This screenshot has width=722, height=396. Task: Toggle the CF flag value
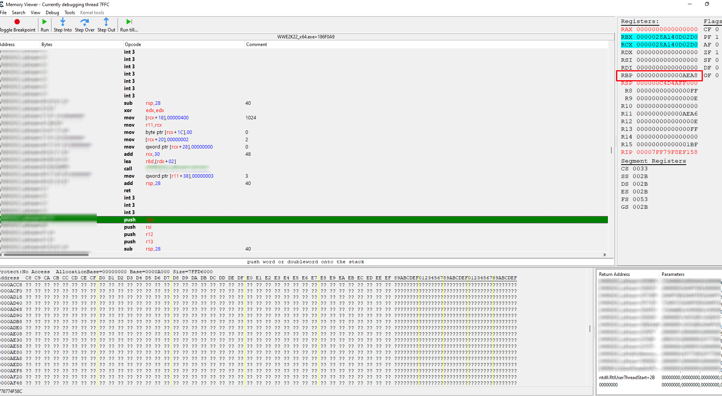coord(717,30)
